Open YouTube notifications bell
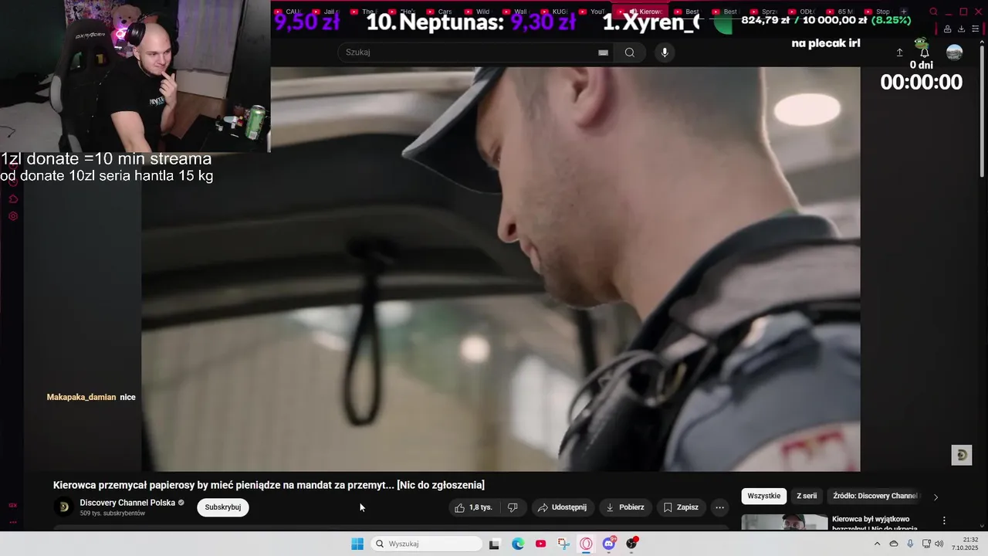Image resolution: width=988 pixels, height=556 pixels. click(924, 53)
